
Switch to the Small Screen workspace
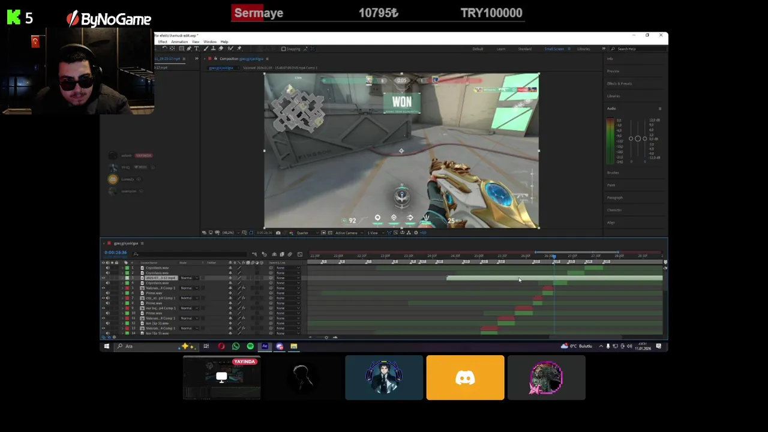(554, 49)
